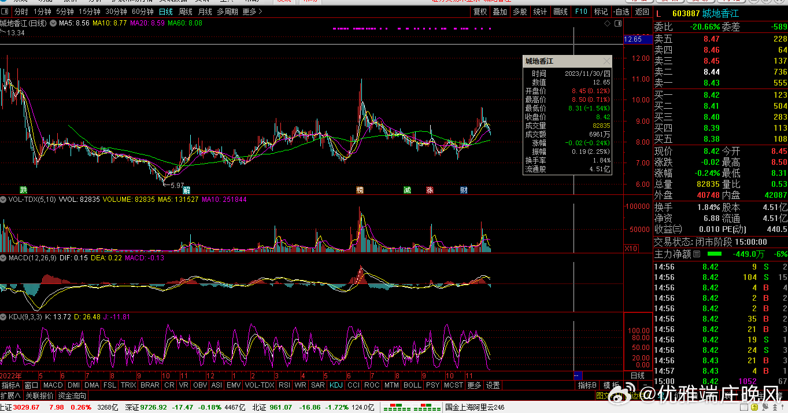This screenshot has width=788, height=413.
Task: Select the MACD indicator tab
Action: tap(53, 385)
